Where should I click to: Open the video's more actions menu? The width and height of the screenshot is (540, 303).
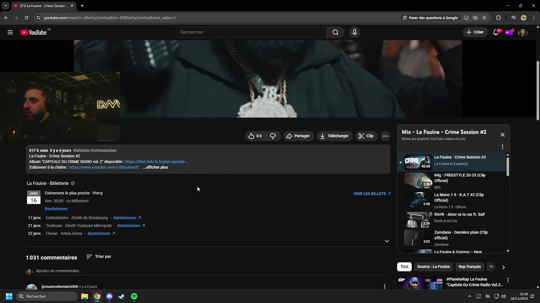pyautogui.click(x=385, y=136)
